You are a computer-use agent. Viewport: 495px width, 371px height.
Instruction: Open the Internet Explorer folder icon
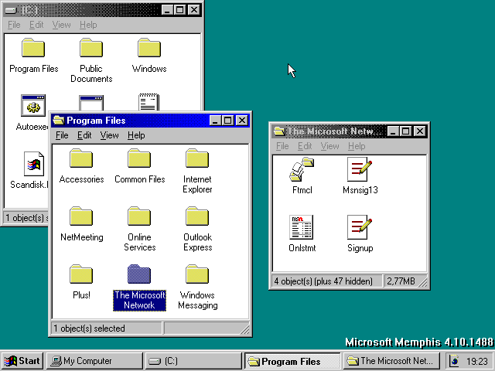point(197,158)
